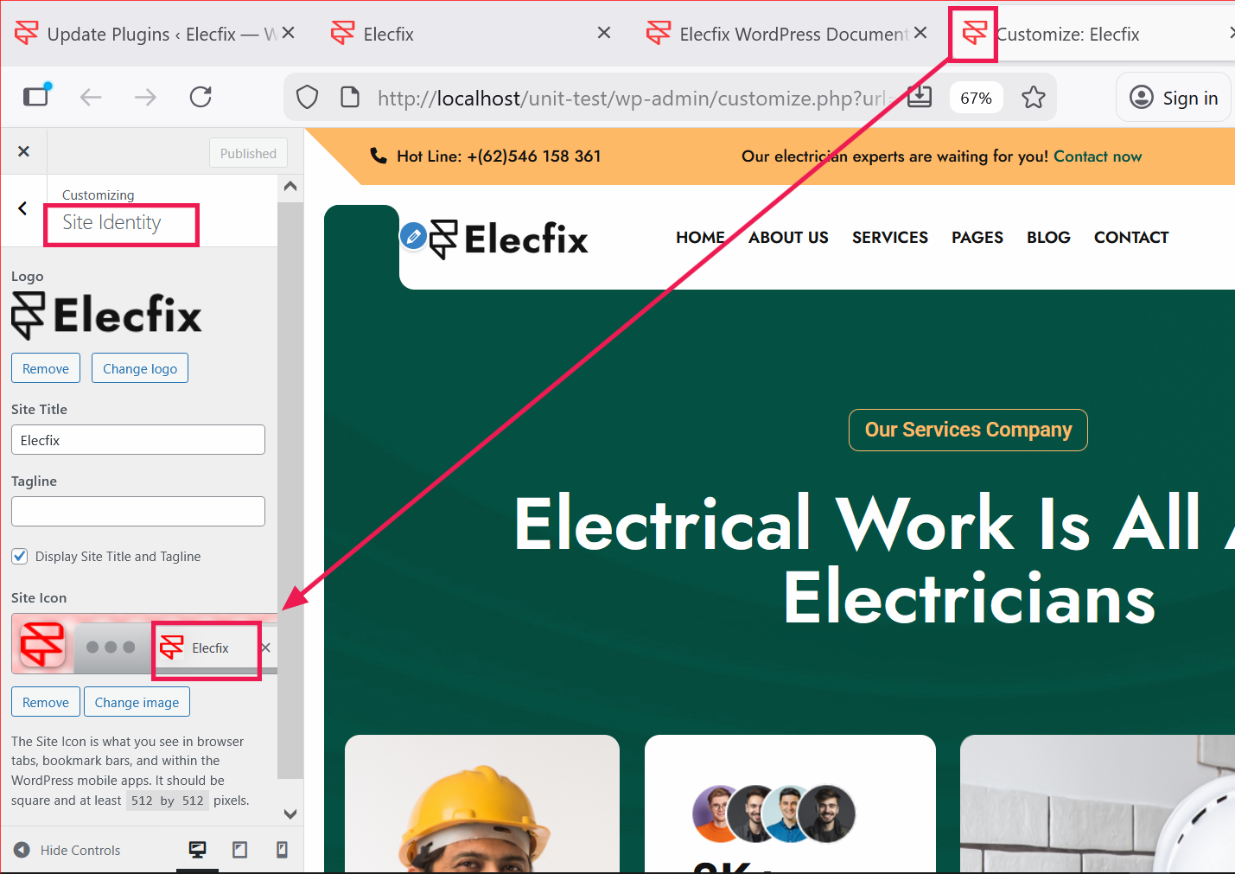Switch to tablet preview device icon
Viewport: 1235px width, 874px height.
[x=240, y=850]
